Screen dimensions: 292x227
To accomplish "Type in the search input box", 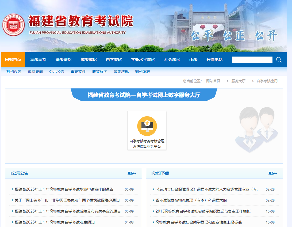I will 252,60.
